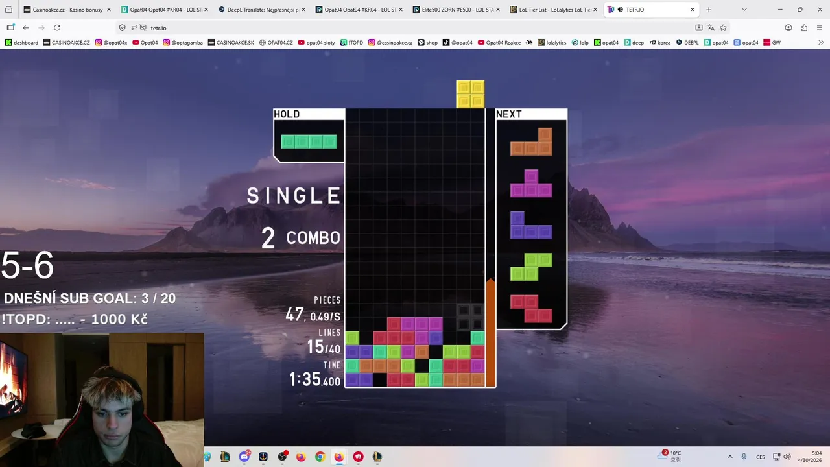Open the CASINOAKCE.CZ bookmark
Viewport: 830px width, 467px height.
pos(66,43)
